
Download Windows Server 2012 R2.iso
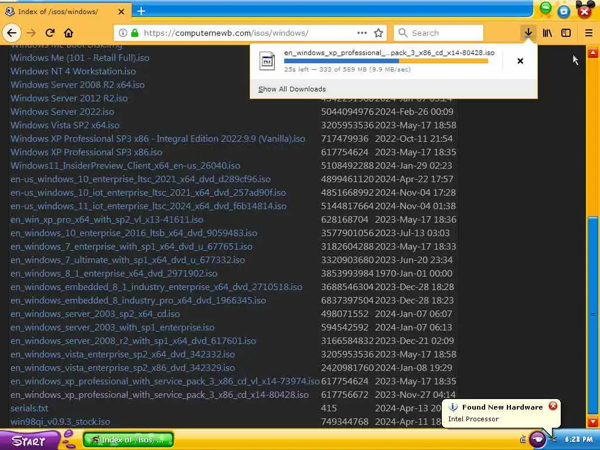click(69, 98)
